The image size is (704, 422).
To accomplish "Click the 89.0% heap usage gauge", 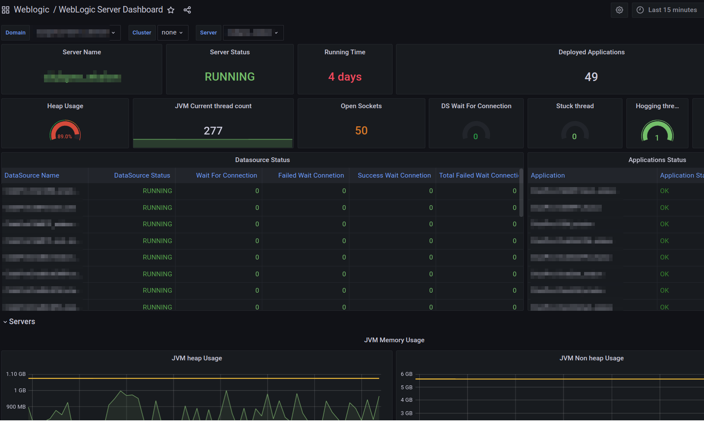I will click(x=65, y=131).
